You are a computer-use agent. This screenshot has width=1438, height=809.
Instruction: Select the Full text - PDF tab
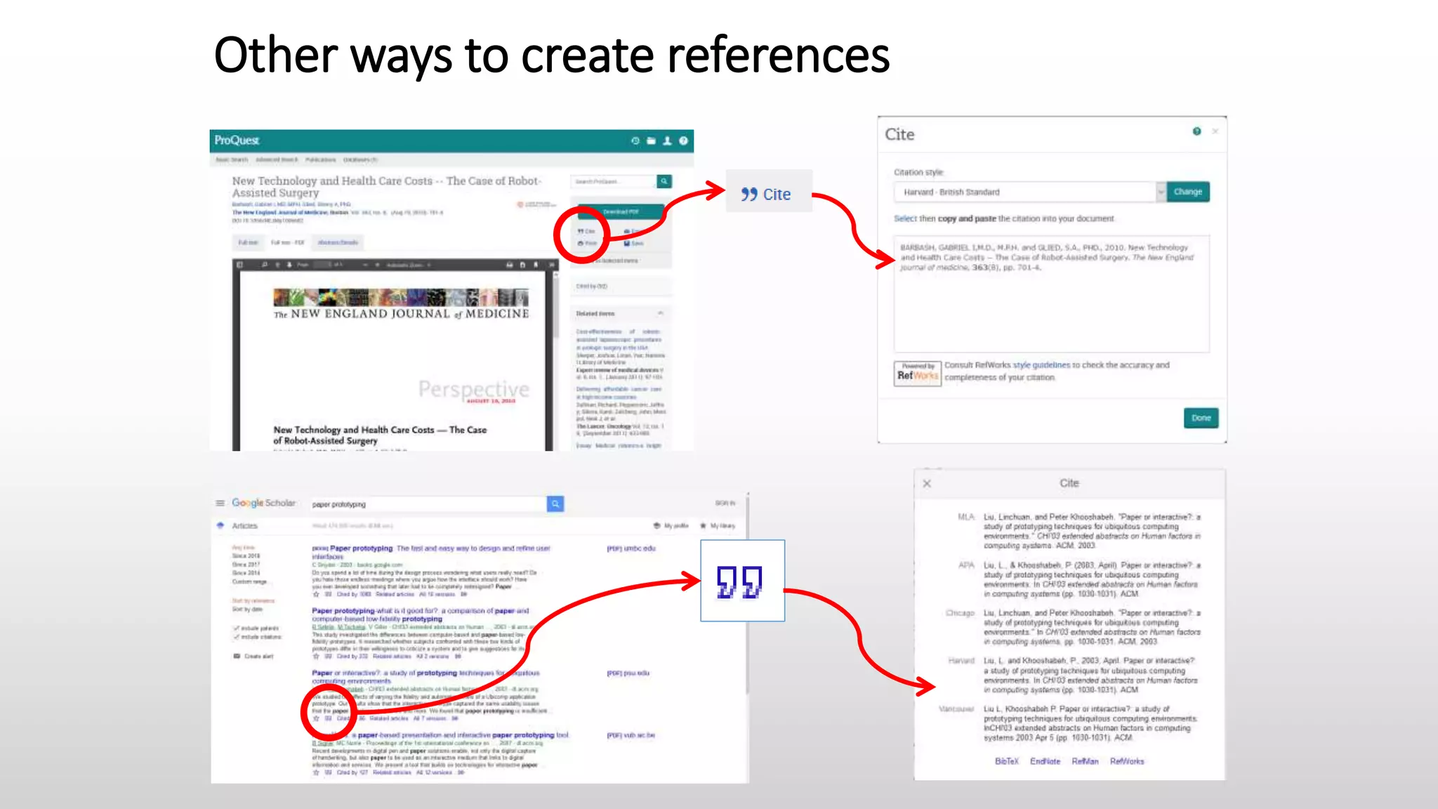tap(287, 242)
